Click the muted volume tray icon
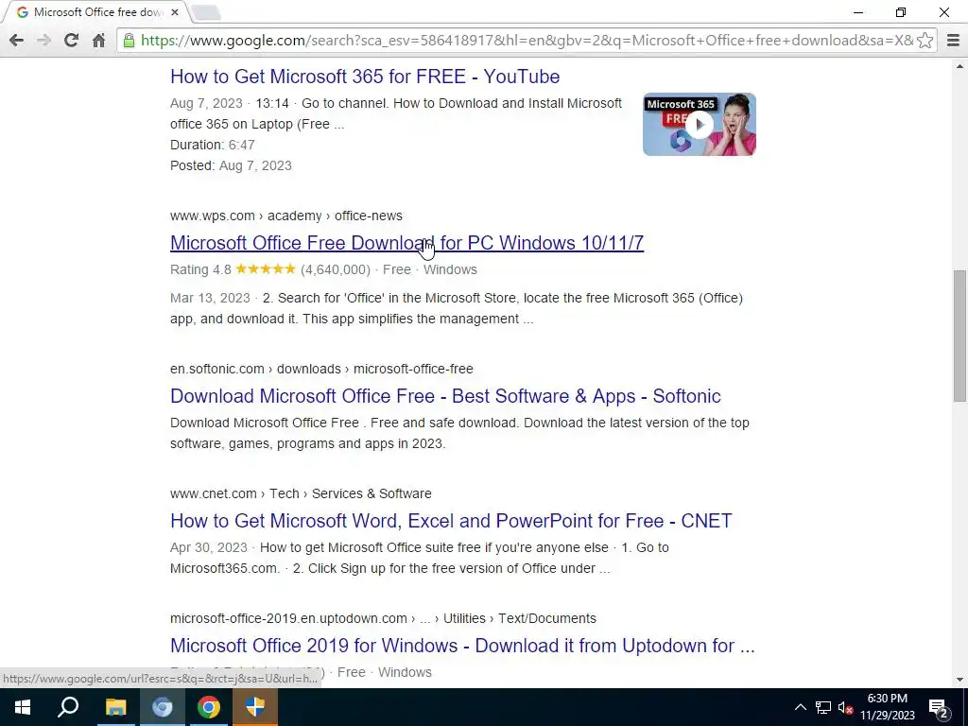The image size is (968, 726). (x=846, y=707)
